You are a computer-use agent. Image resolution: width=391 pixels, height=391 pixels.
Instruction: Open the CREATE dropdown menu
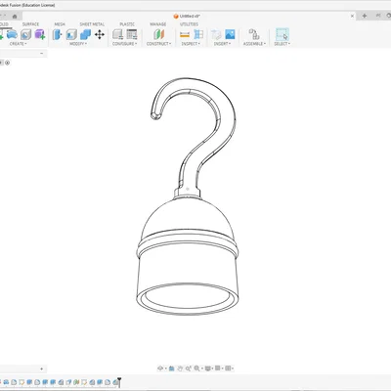18,44
